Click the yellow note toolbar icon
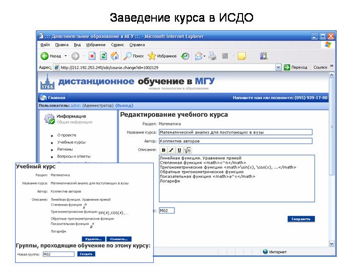The height and width of the screenshot is (272, 363). point(241,56)
